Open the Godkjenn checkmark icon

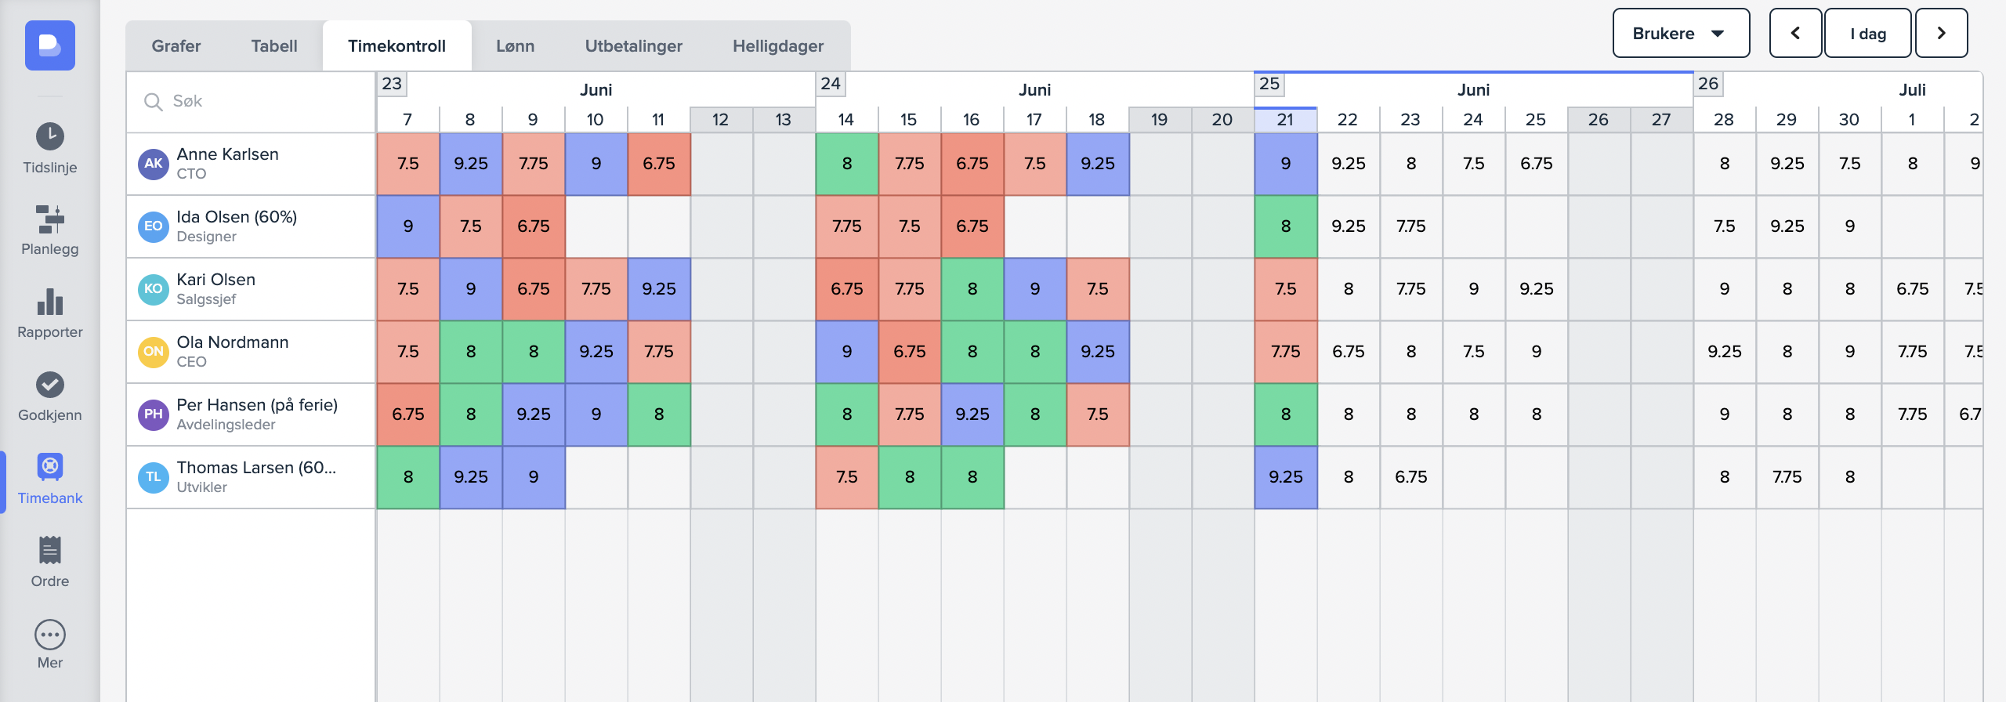[x=50, y=385]
